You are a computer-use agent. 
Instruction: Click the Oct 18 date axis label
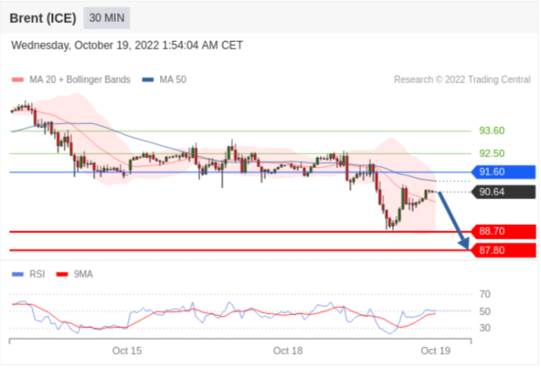tap(288, 351)
